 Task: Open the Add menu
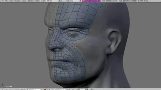click(x=11, y=1)
